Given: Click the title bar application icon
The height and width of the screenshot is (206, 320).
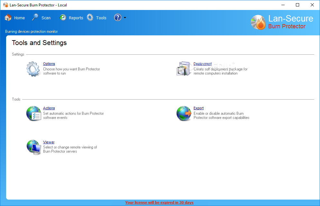Looking at the screenshot, I should 5,5.
